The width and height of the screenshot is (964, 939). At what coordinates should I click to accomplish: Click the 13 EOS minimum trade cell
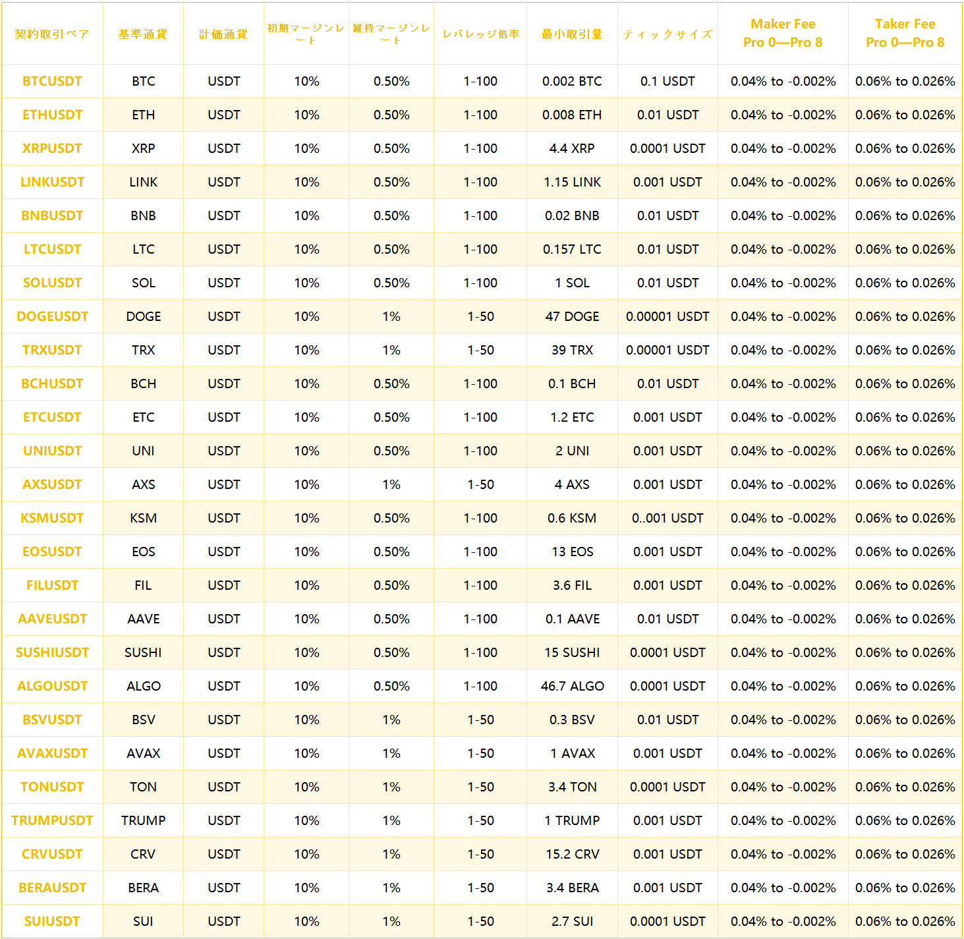click(572, 552)
